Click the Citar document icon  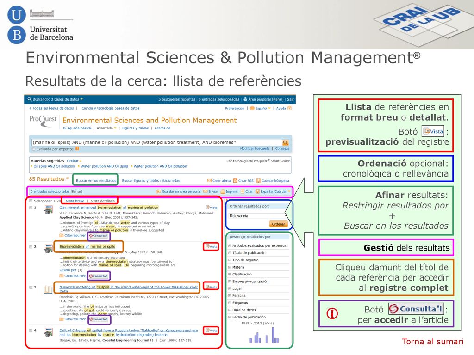tap(243, 191)
